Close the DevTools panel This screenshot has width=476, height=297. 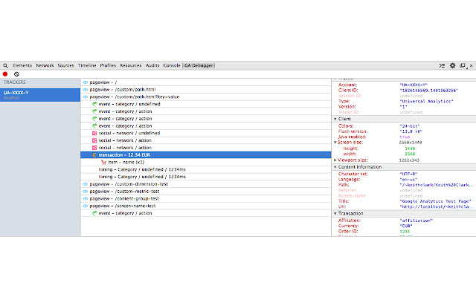point(471,65)
